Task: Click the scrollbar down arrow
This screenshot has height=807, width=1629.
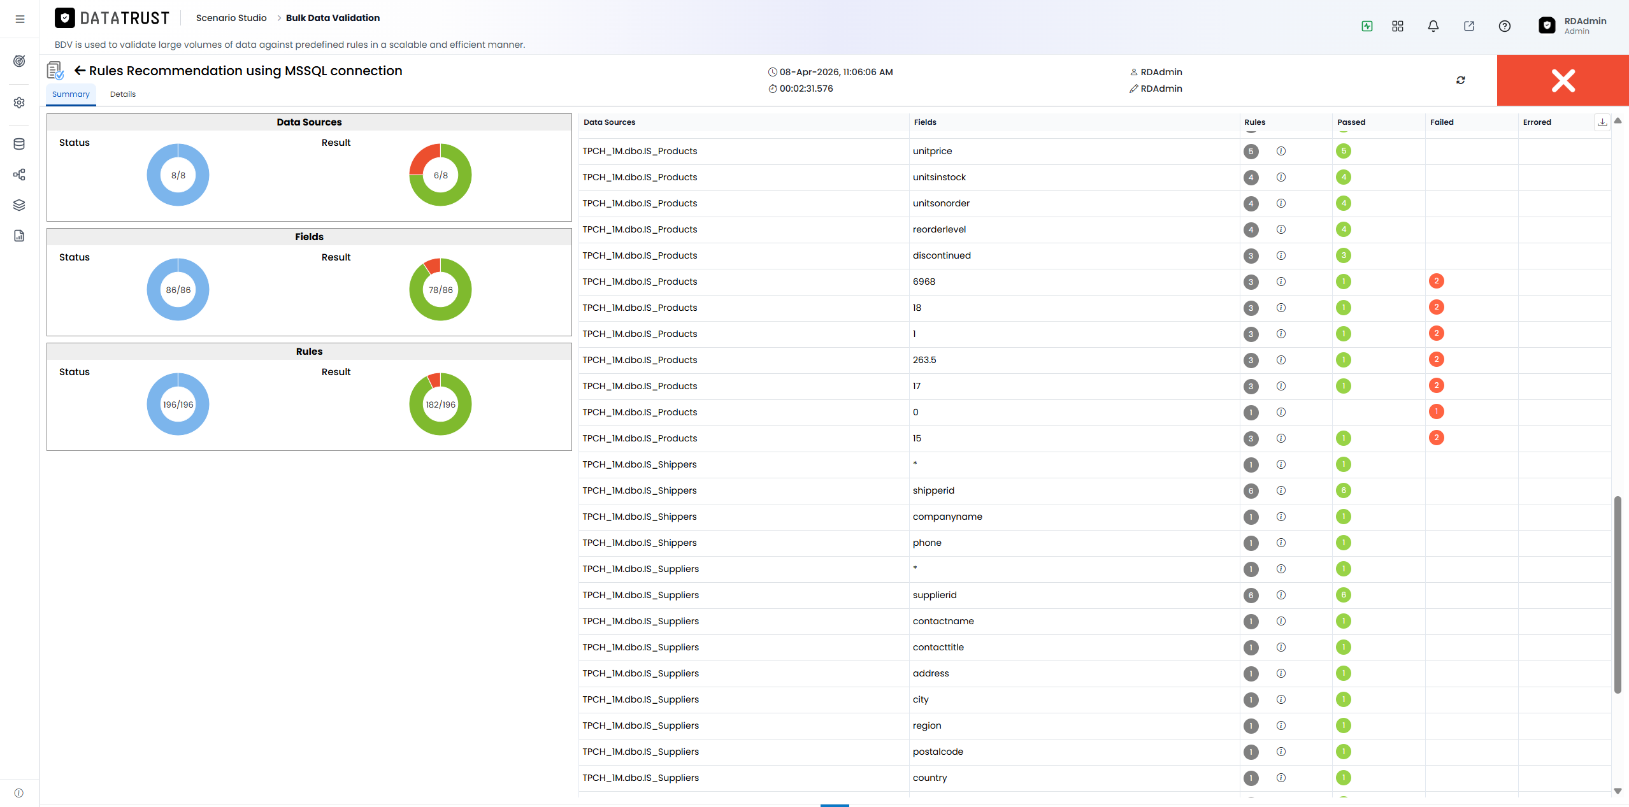Action: click(x=1618, y=791)
